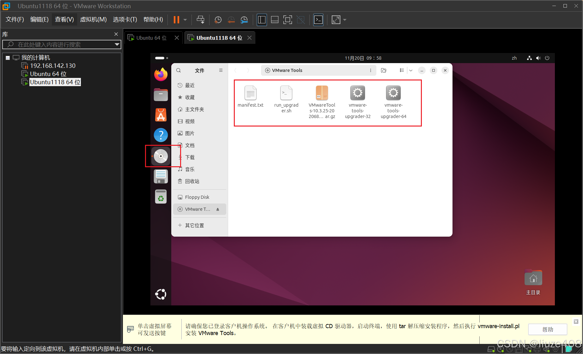The width and height of the screenshot is (583, 354).
Task: Open the stretch mode dropdown arrow
Action: 345,20
